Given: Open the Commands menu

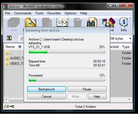Looking at the screenshot, I should tap(23, 13).
